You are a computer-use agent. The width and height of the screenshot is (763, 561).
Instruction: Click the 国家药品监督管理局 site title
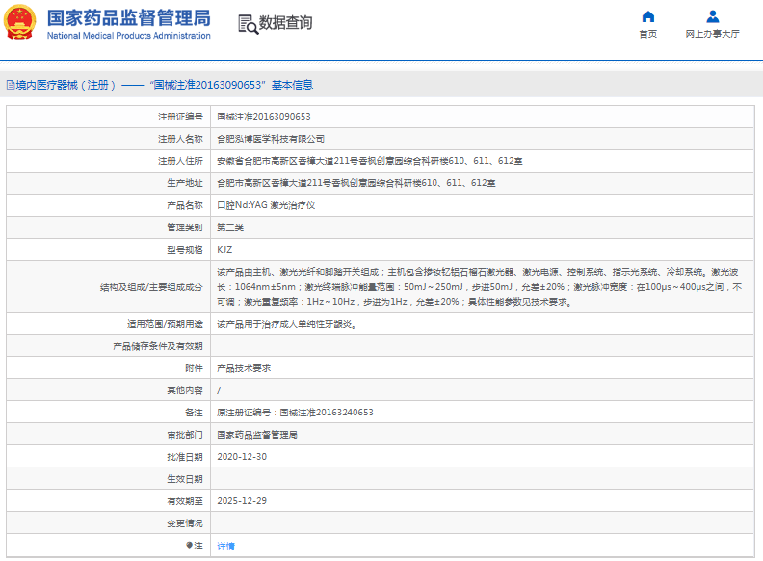tap(128, 17)
